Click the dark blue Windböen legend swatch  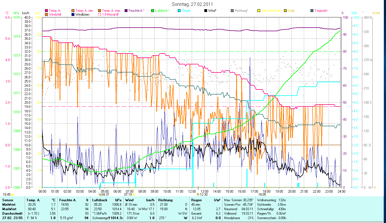point(73,14)
